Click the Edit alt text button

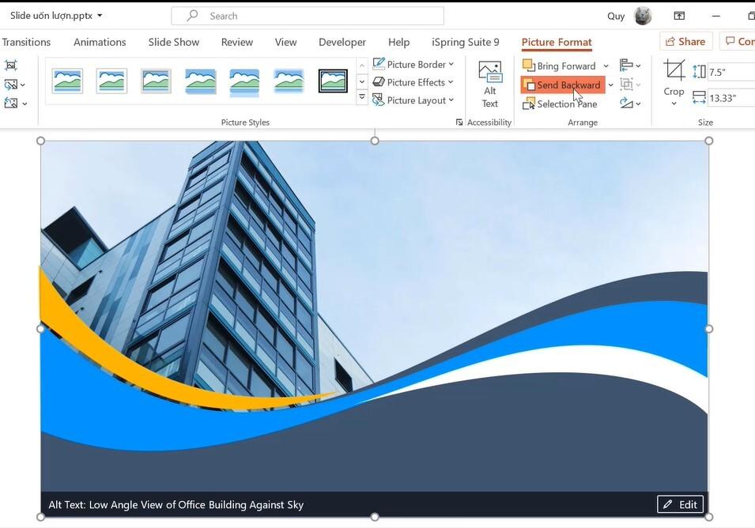pyautogui.click(x=681, y=504)
